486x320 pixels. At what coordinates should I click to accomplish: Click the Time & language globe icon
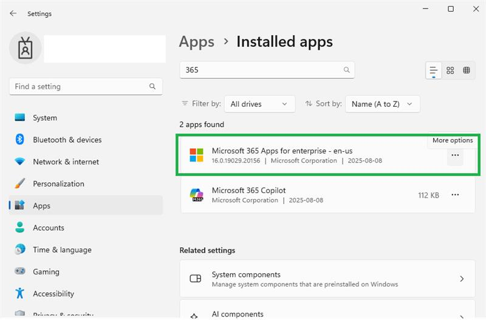[x=20, y=249]
